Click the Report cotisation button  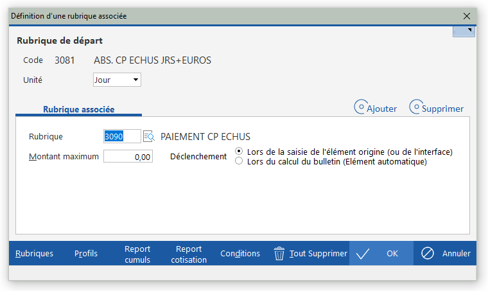pos(189,254)
